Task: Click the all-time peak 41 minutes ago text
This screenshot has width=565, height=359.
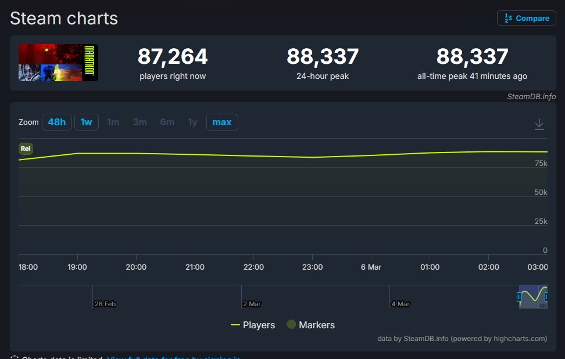Action: coord(472,76)
